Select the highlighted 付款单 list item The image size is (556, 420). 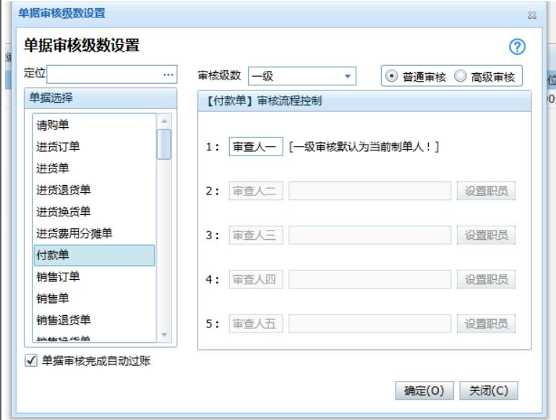(x=94, y=255)
